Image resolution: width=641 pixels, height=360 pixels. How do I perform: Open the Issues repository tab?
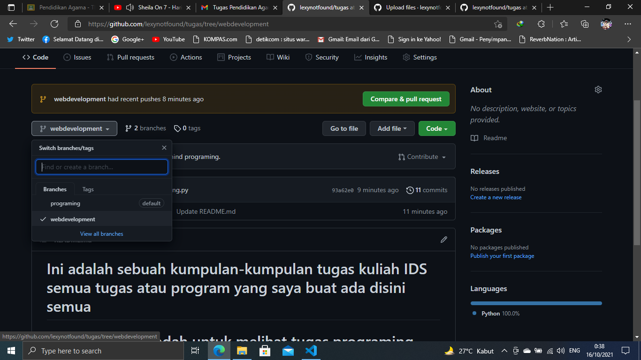[77, 57]
